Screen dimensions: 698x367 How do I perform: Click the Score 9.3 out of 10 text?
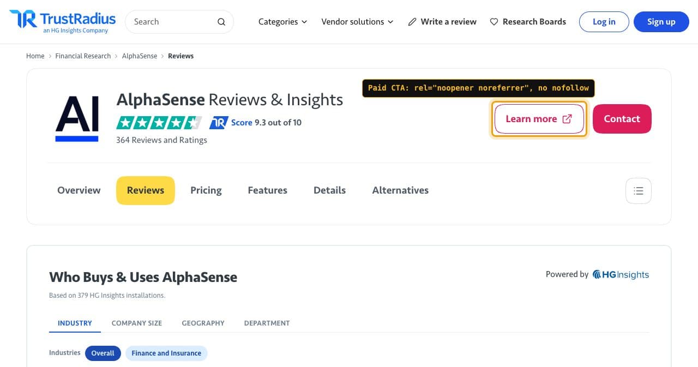pos(266,123)
